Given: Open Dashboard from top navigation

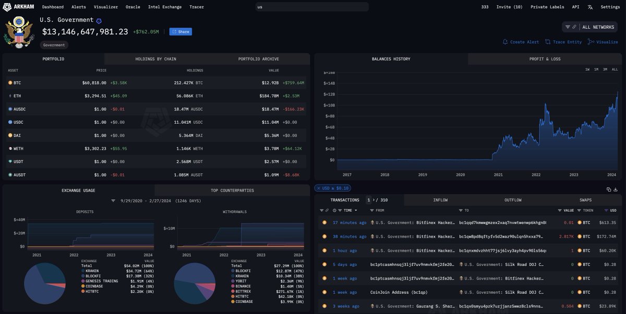Looking at the screenshot, I should (53, 7).
